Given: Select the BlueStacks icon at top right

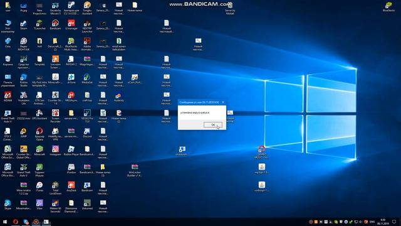Looking at the screenshot, I should click(x=388, y=7).
